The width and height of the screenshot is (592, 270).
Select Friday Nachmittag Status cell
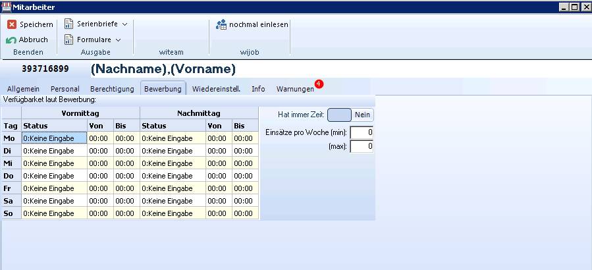173,188
